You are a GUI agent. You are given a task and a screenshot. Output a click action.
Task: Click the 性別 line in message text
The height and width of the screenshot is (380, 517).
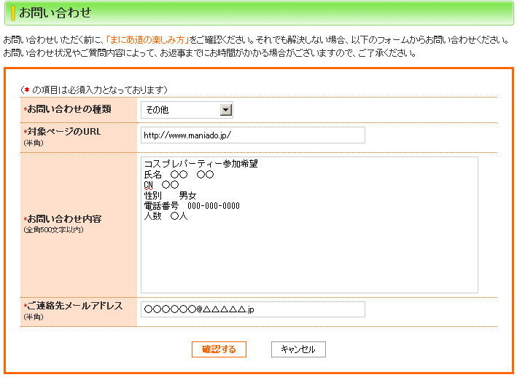click(x=170, y=196)
